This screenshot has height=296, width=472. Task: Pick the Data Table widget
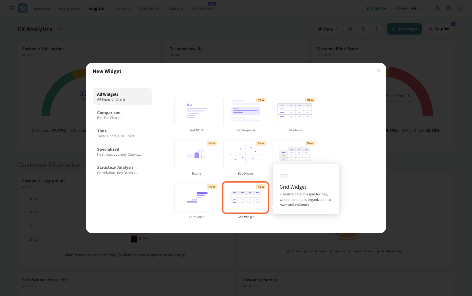click(x=295, y=111)
